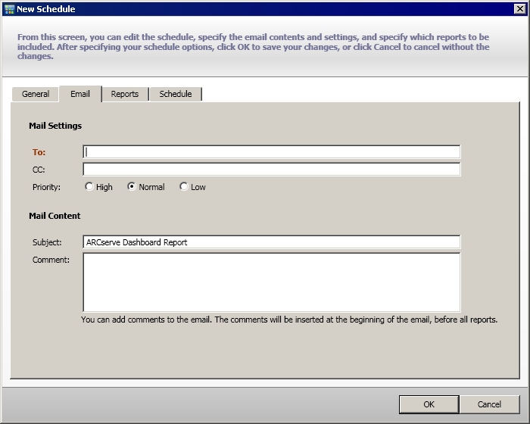530x424 pixels.
Task: Click the Subject field with ARCserve Dashboard Report
Action: (271, 242)
